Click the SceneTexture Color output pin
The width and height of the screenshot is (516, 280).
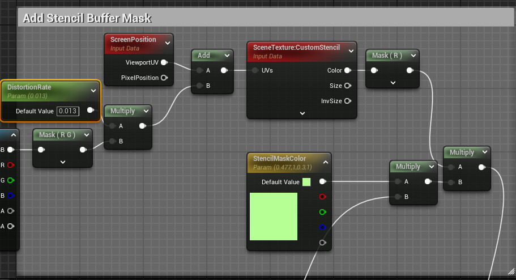pos(348,70)
